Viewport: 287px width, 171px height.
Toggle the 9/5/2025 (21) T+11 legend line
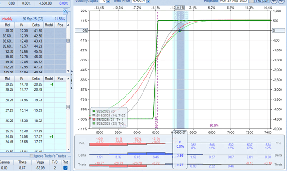(108, 120)
